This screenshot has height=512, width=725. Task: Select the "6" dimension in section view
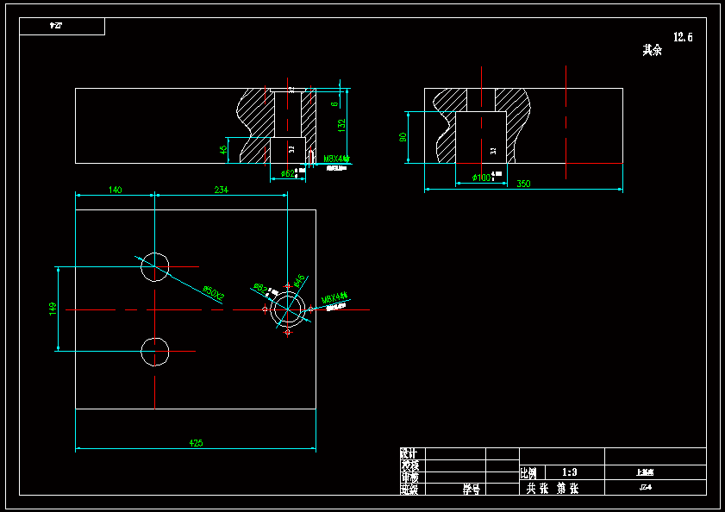click(334, 104)
